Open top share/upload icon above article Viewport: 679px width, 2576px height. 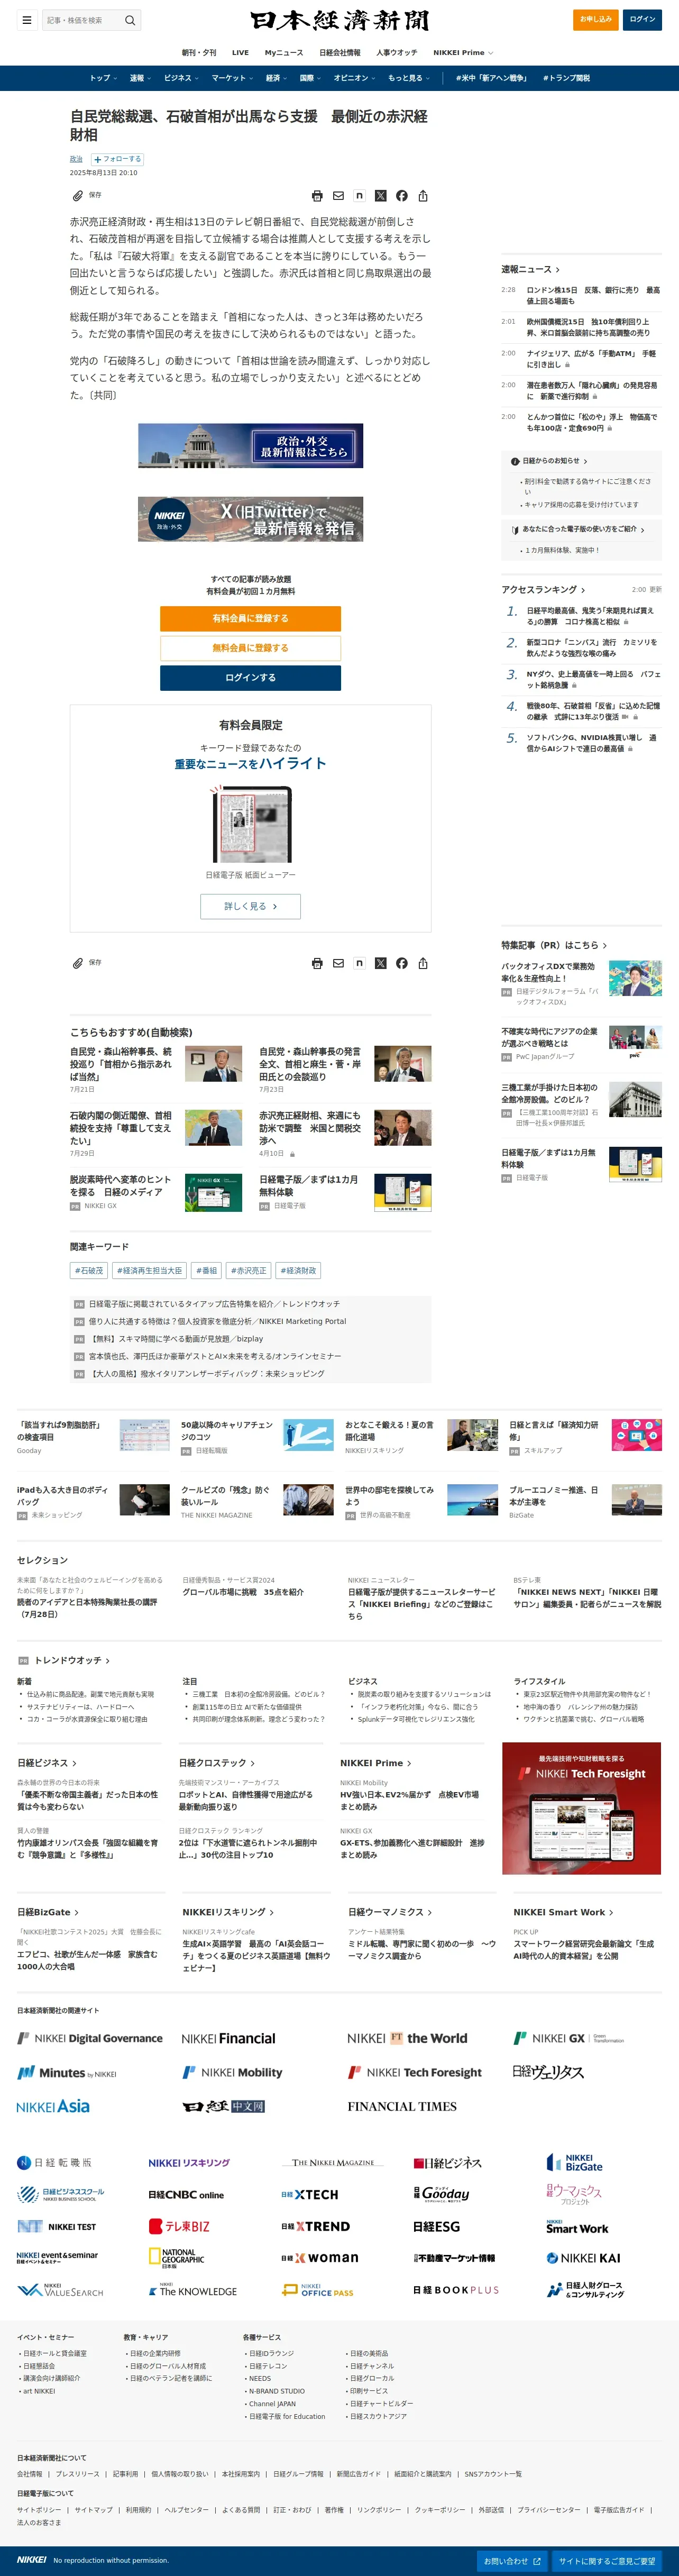click(x=423, y=196)
